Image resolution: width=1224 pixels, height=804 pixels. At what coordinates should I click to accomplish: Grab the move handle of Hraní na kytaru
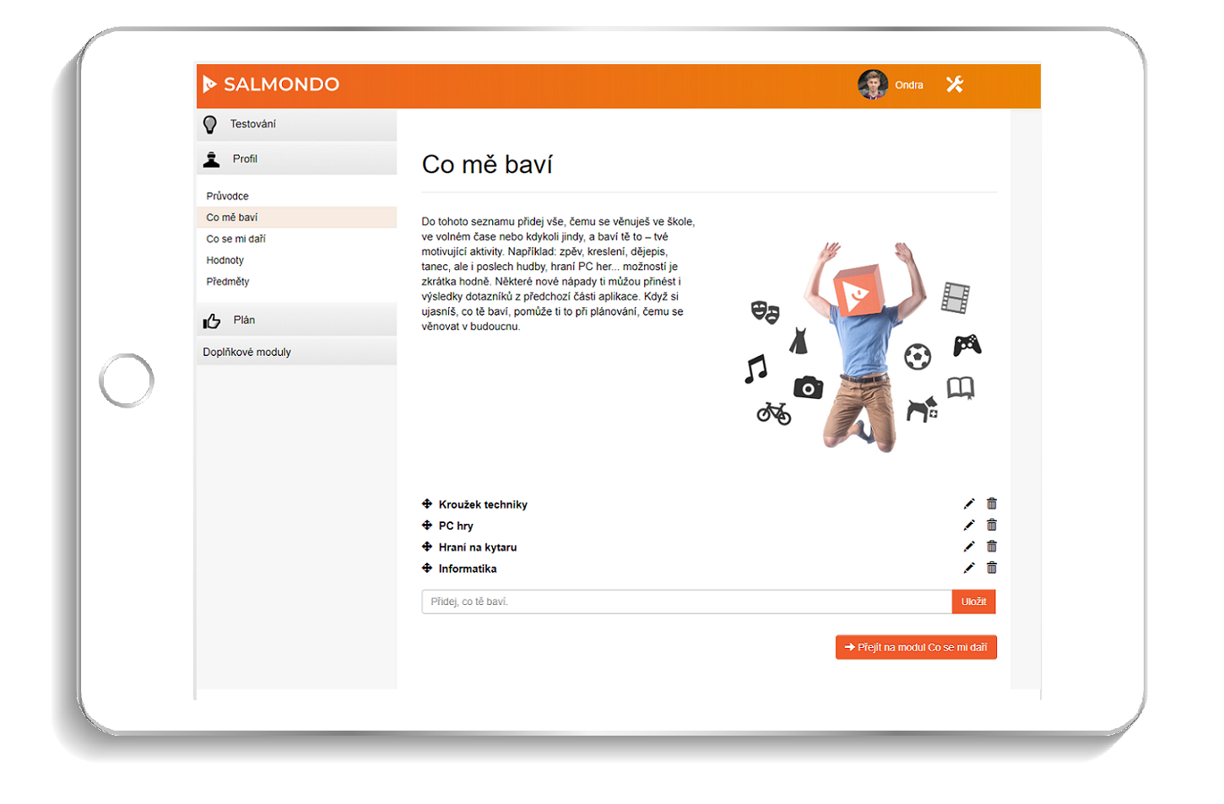427,547
